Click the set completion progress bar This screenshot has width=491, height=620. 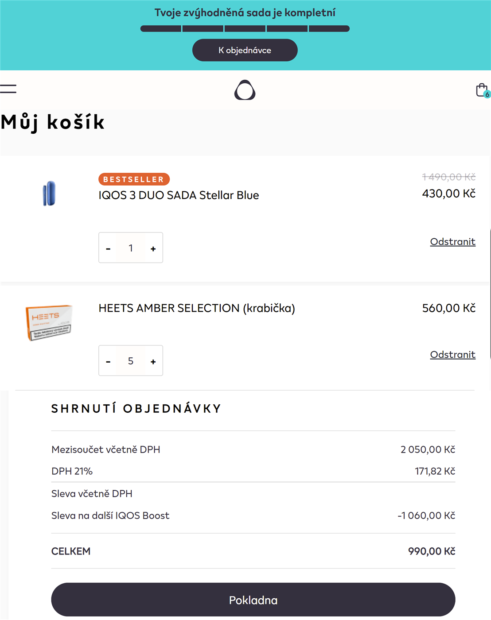(x=245, y=29)
